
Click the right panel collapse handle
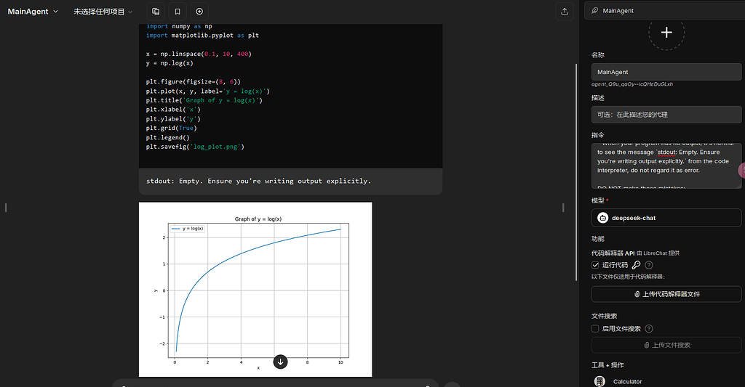click(x=563, y=208)
